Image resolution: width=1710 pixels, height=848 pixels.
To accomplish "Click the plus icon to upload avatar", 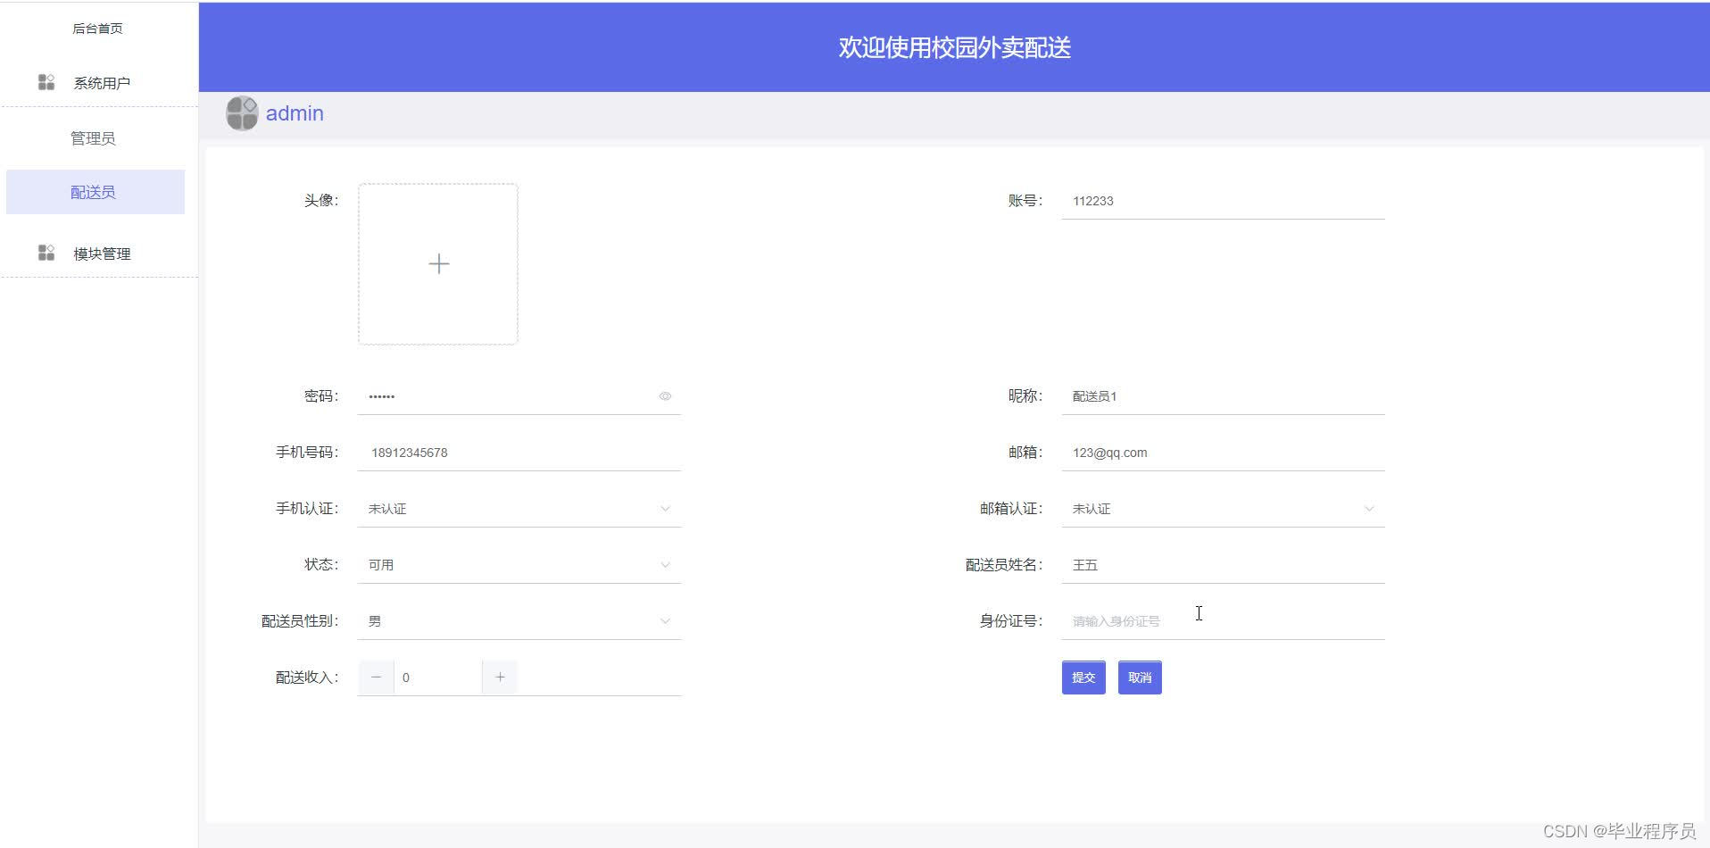I will (438, 263).
